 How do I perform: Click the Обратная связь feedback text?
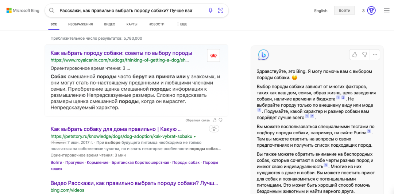[197, 120]
